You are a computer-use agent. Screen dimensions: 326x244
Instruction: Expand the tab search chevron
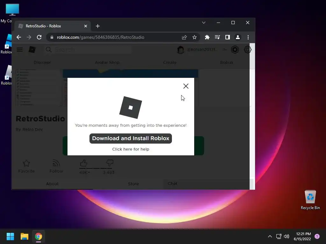point(204,23)
